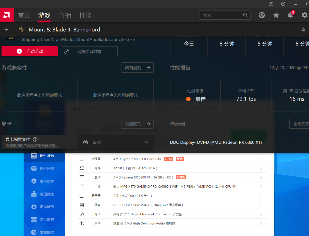Open the 游戏 graphics profile dropdown
309x236 pixels.
click(x=116, y=142)
